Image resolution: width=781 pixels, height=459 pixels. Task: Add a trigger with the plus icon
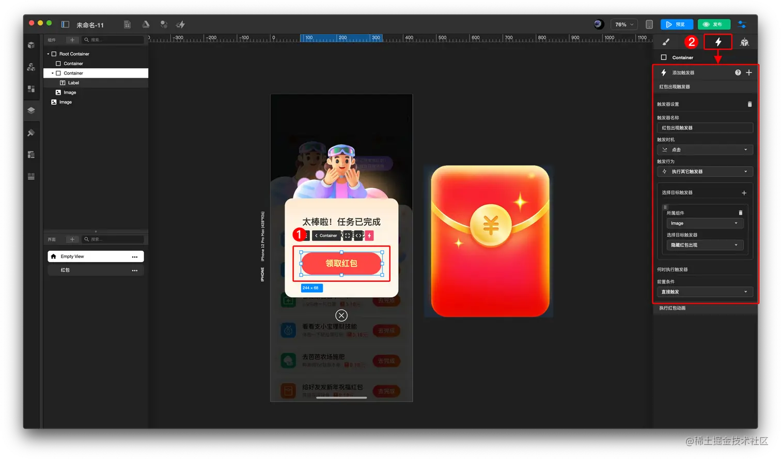749,72
